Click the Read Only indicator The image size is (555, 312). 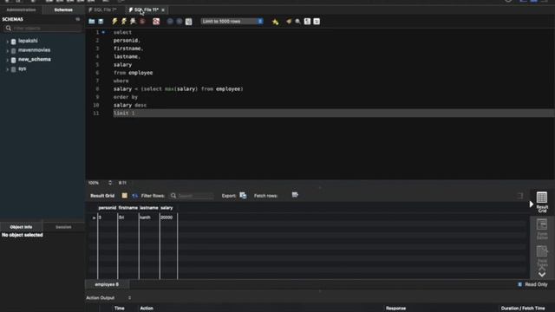tap(532, 284)
